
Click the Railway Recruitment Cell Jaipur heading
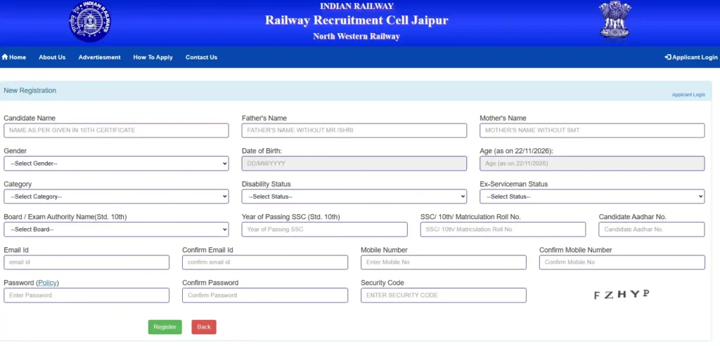[356, 20]
